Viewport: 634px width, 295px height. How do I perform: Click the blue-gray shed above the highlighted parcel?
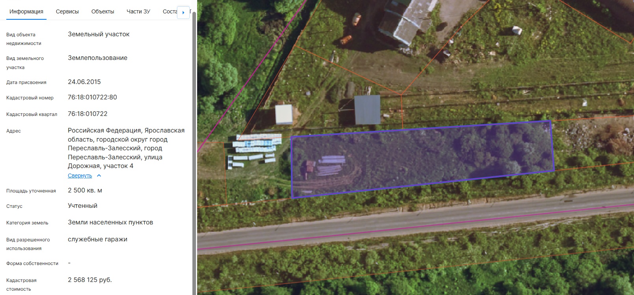coord(367,109)
